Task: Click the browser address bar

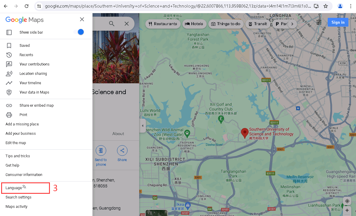Action: click(177, 6)
